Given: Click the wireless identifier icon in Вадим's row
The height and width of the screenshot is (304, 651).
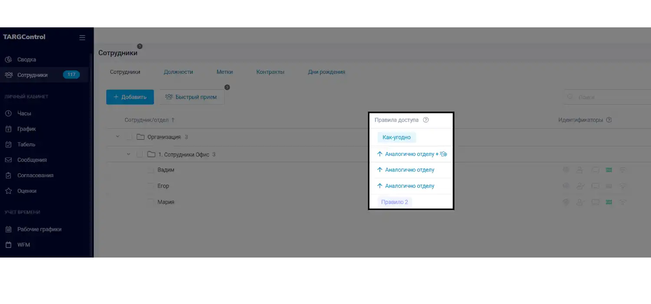Looking at the screenshot, I should [x=623, y=170].
